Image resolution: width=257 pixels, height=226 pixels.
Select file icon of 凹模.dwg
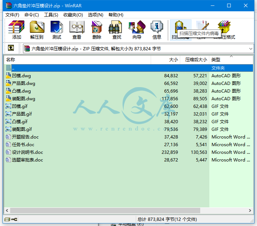pos(8,75)
